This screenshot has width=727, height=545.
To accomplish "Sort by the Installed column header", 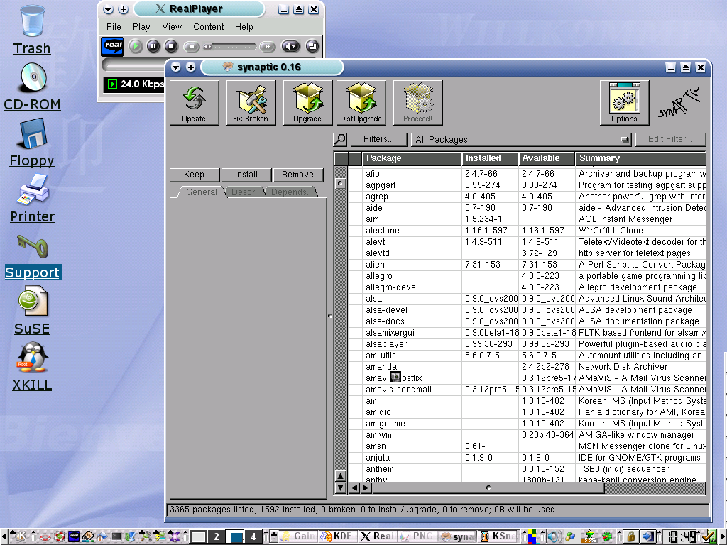I will point(490,158).
